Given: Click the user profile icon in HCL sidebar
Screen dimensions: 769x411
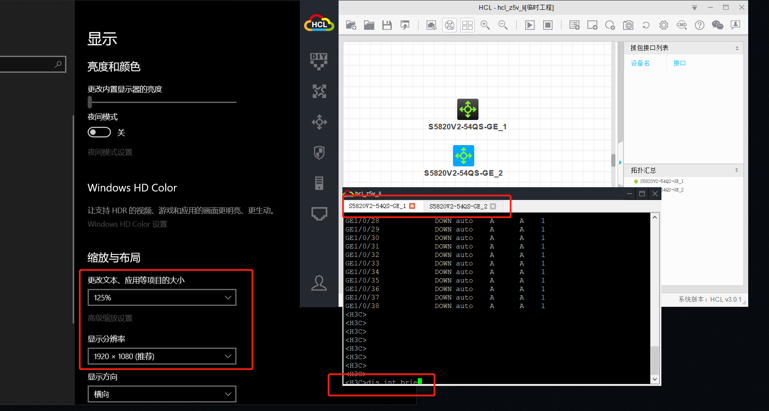Looking at the screenshot, I should point(319,283).
